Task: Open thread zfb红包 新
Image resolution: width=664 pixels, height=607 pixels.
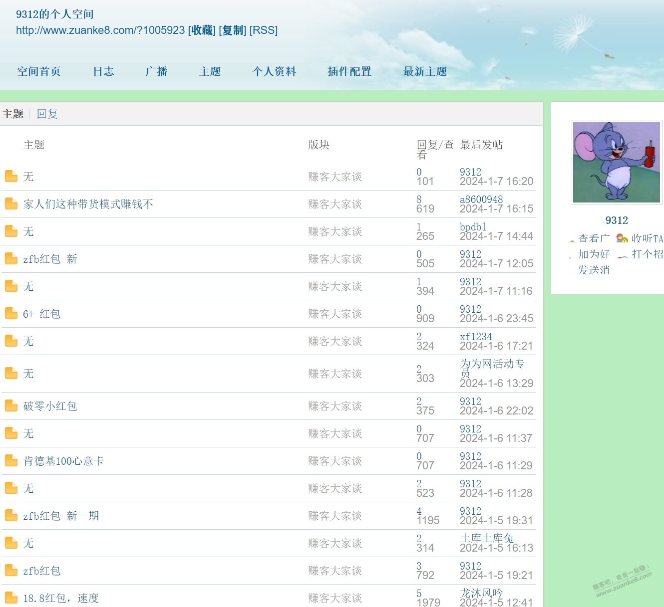Action: [x=50, y=259]
